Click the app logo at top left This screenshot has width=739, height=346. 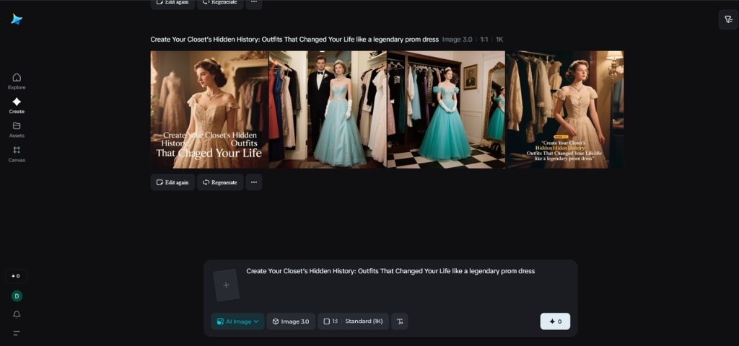[17, 19]
